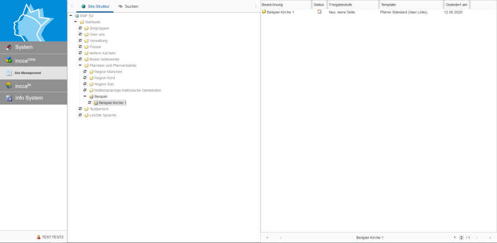The width and height of the screenshot is (497, 243).
Task: Select Leichte Sprache in the tree
Action: [x=103, y=115]
